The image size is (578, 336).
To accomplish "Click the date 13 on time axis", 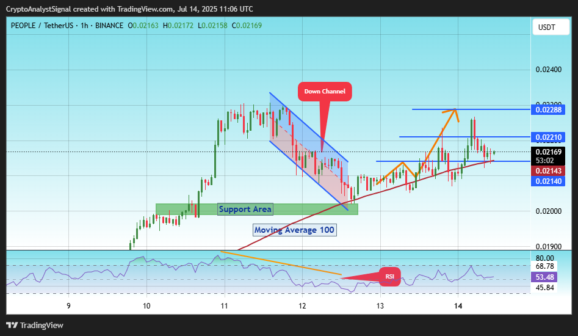I will coord(380,305).
